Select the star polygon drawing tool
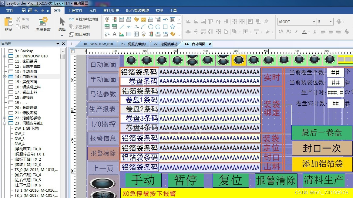Viewport: 353px width, 198px height. pyautogui.click(x=173, y=27)
